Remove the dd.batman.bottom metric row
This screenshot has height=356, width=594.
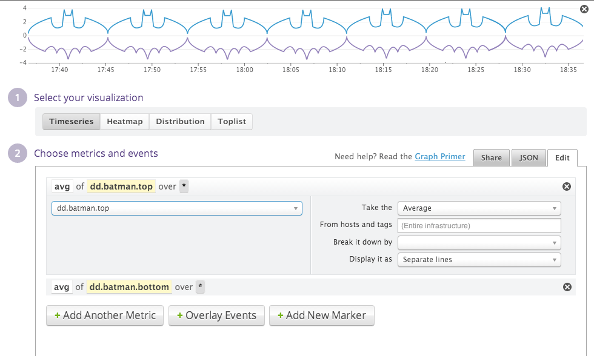[x=567, y=287]
